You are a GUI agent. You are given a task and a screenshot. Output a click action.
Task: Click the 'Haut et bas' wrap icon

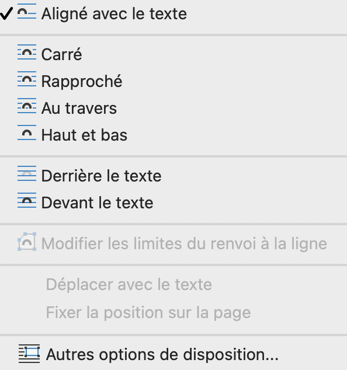(x=27, y=132)
